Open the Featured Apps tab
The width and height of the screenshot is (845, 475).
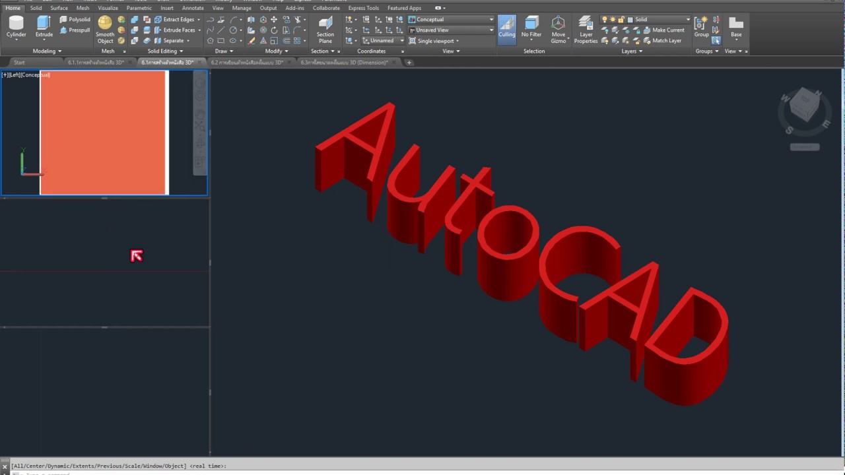pos(404,8)
